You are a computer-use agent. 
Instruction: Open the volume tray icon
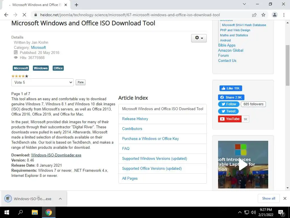(253, 212)
